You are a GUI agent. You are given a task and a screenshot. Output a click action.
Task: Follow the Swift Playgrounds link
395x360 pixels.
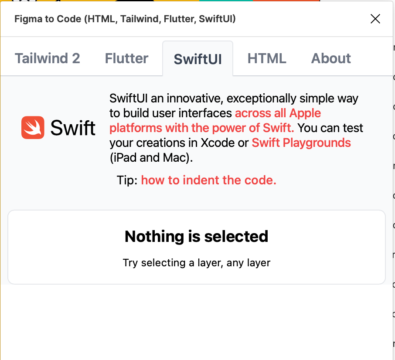tap(301, 143)
